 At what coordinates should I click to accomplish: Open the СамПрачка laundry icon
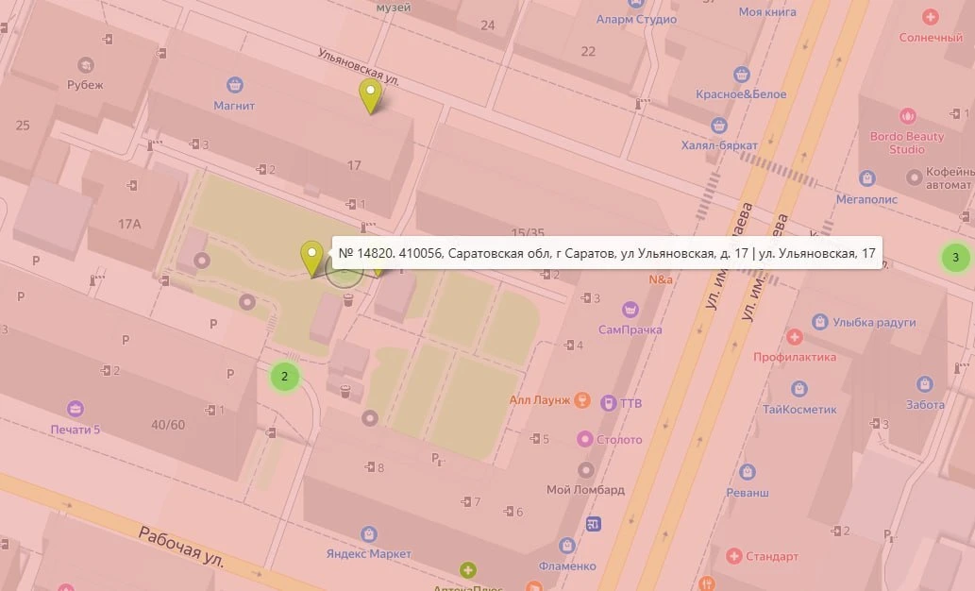coord(630,309)
